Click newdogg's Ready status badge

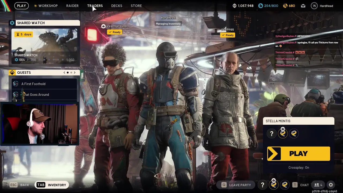(228, 35)
